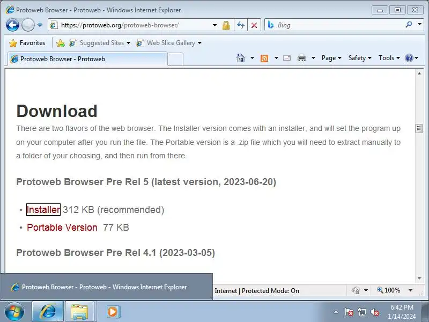
Task: View security report via padlock icon
Action: pyautogui.click(x=226, y=25)
